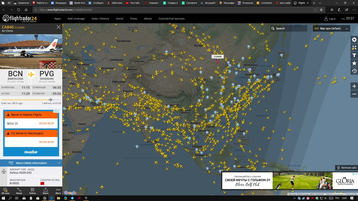Screen dimensions: 358x201
Task: Open the flight filter funnel icon
Action: click(x=354, y=55)
